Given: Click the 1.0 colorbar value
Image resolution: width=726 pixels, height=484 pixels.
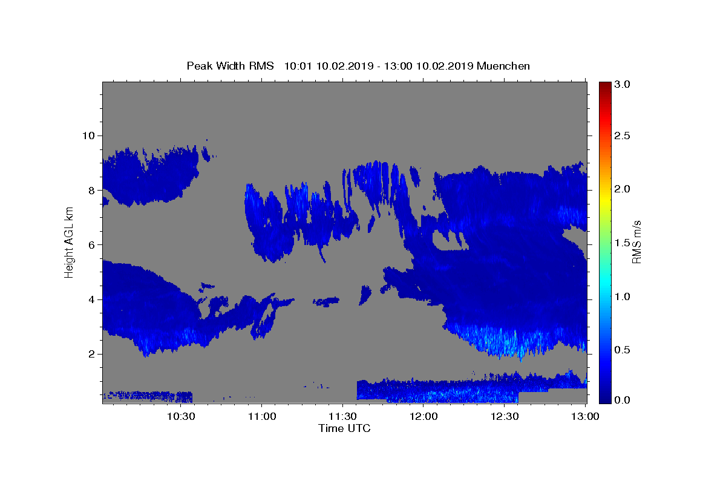Looking at the screenshot, I should click(623, 296).
